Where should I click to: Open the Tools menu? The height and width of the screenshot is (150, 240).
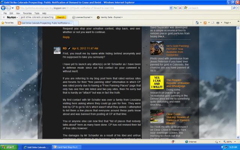(37, 13)
